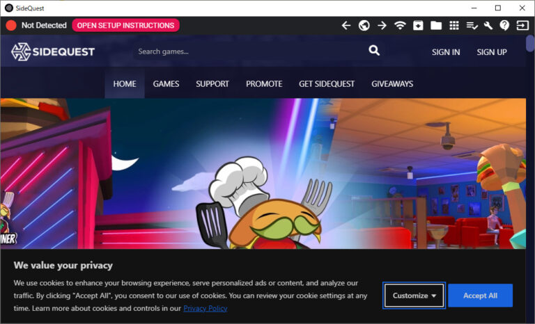Click the install APK package icon

418,26
